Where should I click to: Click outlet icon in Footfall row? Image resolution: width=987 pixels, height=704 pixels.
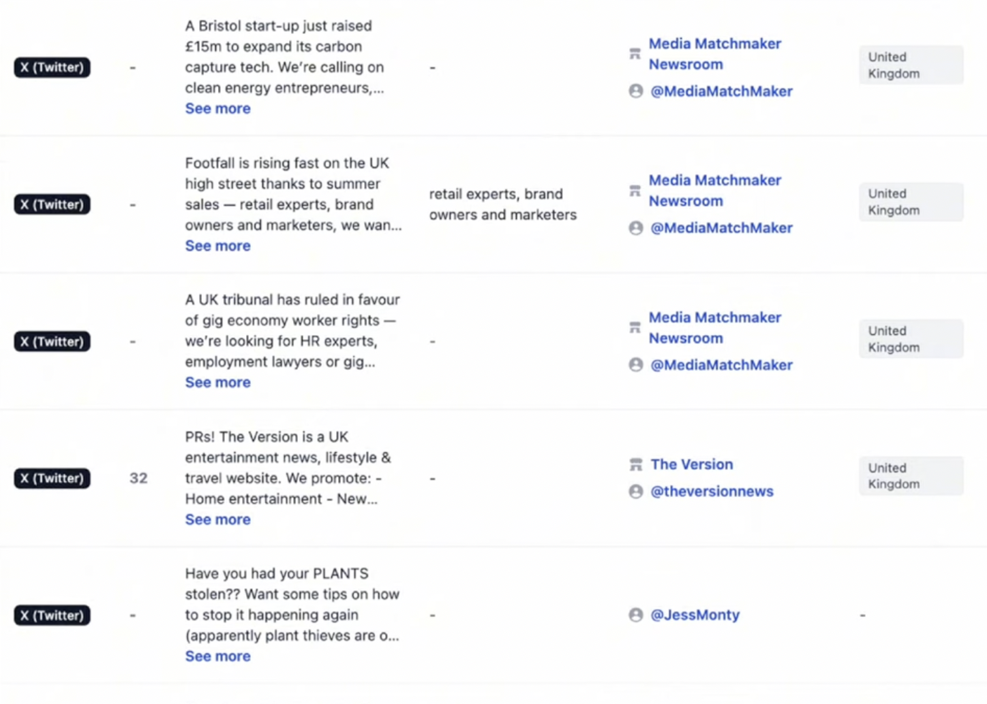635,191
